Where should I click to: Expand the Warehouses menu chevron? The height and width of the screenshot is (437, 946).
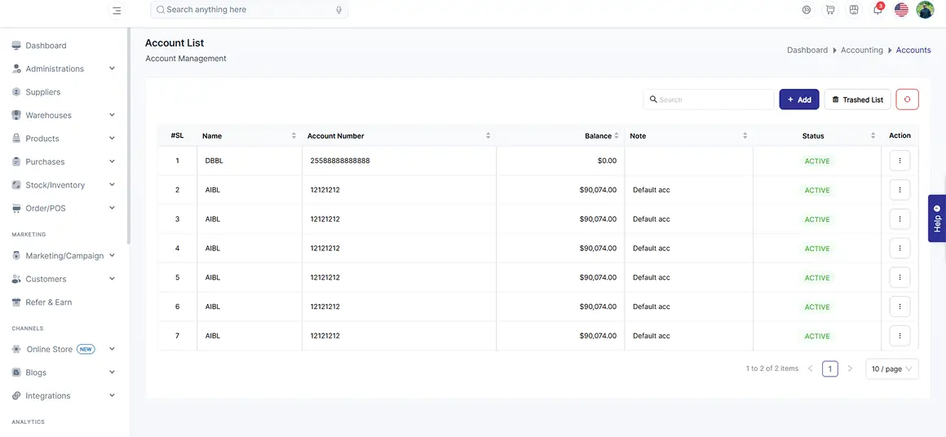113,115
